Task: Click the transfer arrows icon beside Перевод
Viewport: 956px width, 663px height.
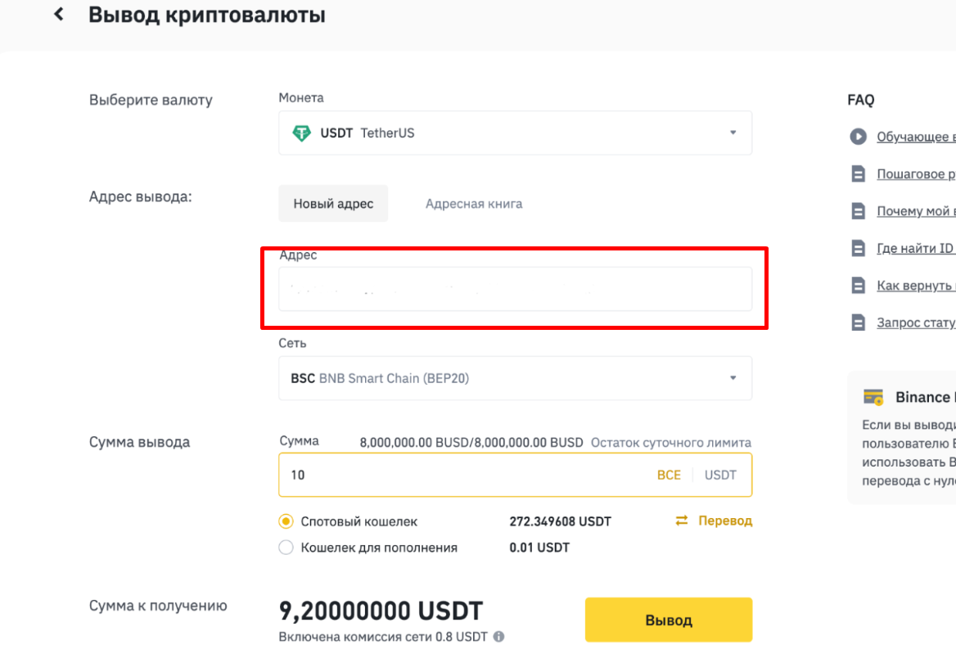Action: pos(682,521)
